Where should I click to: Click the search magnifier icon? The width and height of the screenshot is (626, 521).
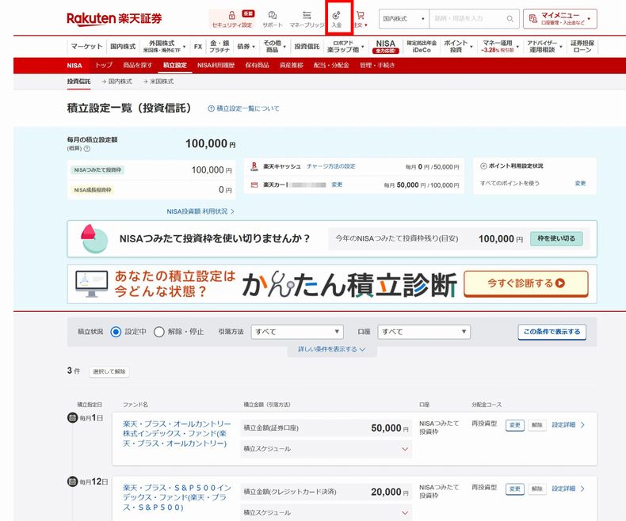510,18
